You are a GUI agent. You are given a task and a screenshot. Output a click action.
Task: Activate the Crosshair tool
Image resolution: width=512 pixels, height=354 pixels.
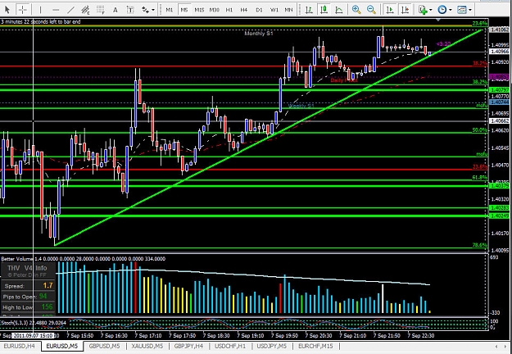pyautogui.click(x=23, y=10)
